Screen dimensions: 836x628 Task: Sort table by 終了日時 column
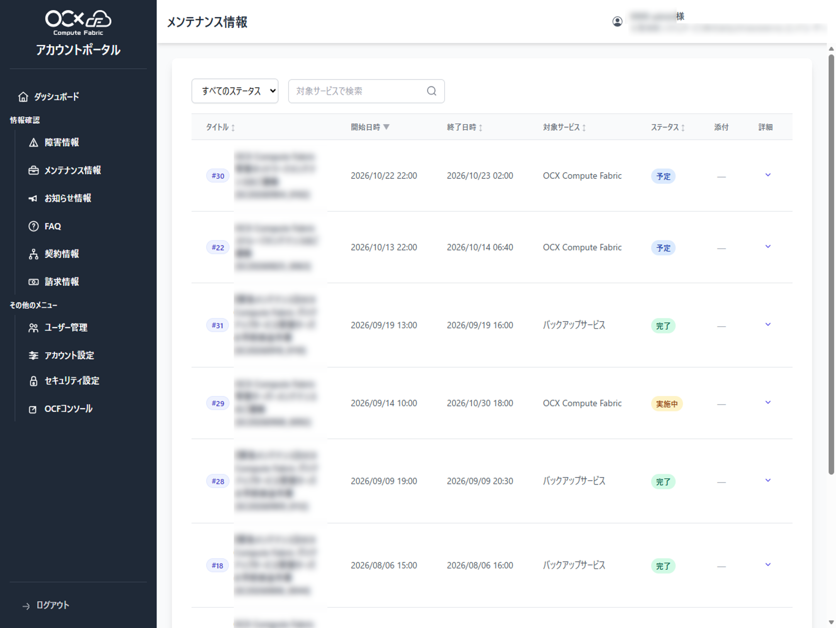click(465, 127)
